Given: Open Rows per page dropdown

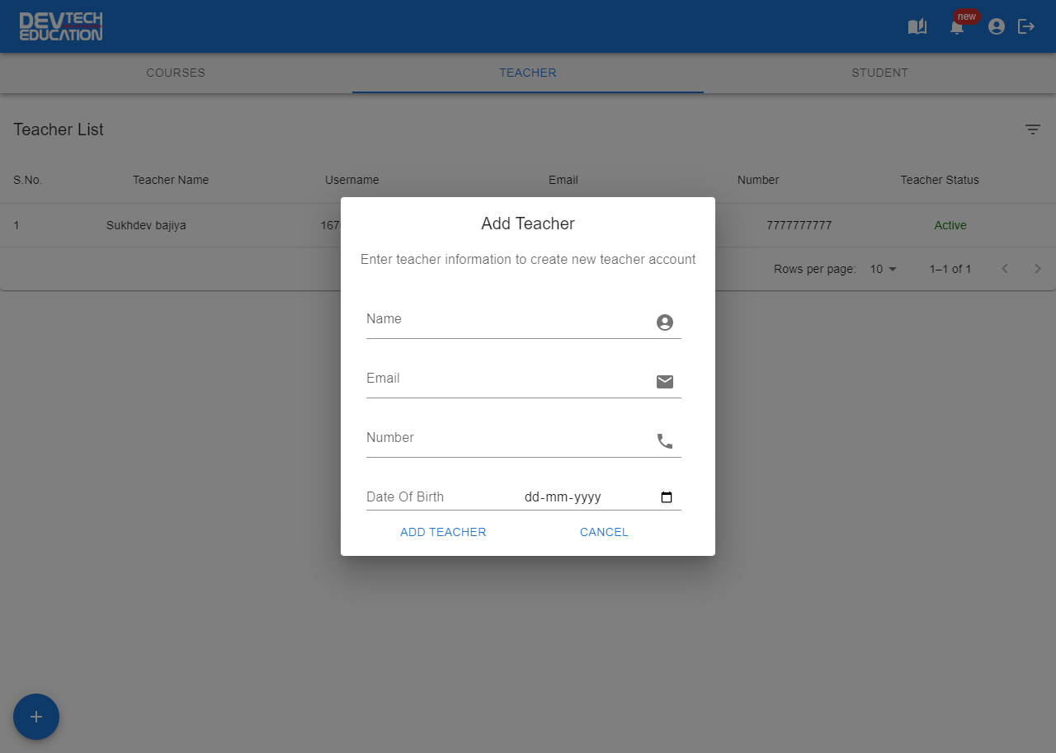Looking at the screenshot, I should 884,269.
